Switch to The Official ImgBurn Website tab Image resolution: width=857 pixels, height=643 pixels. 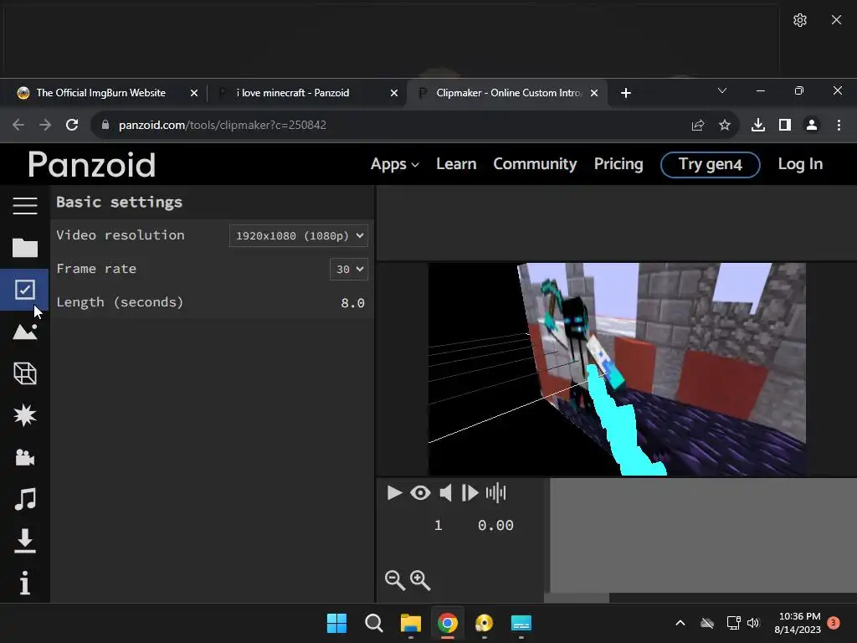(101, 93)
